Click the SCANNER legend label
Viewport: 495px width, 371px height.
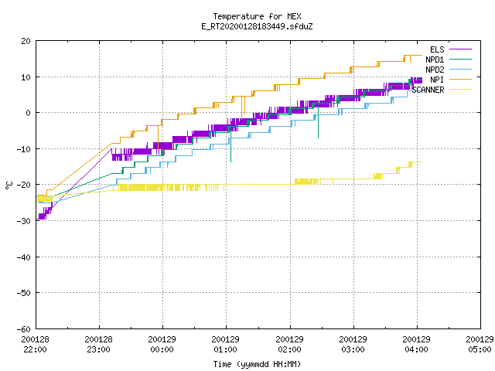(x=428, y=90)
